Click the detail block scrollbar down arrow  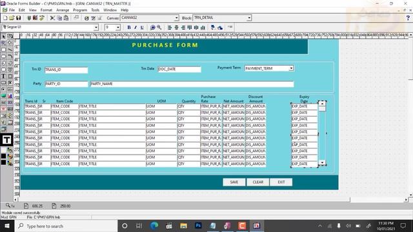tap(322, 163)
